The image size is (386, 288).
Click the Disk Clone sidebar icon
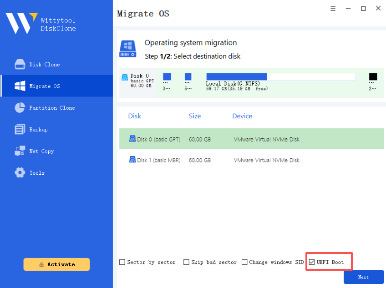(x=20, y=65)
